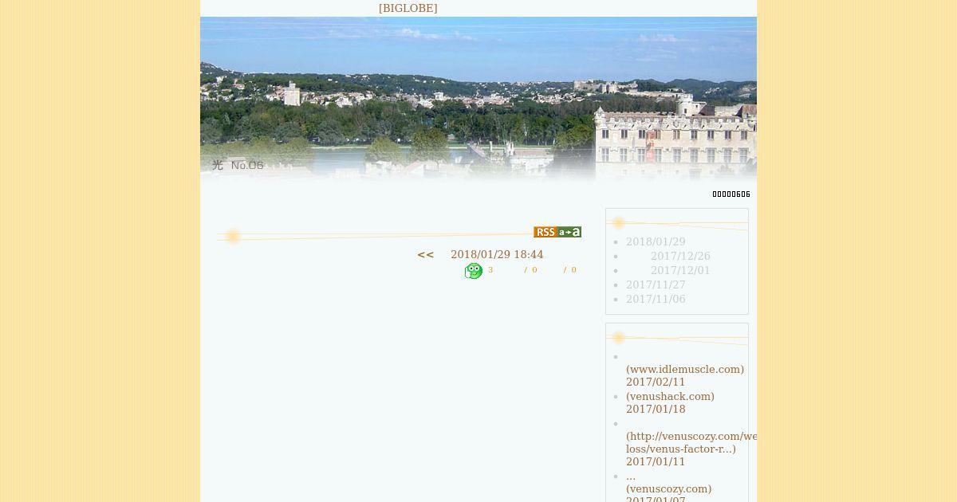The image size is (957, 502).
Task: Click the 光 No.06 header title
Action: [x=238, y=165]
